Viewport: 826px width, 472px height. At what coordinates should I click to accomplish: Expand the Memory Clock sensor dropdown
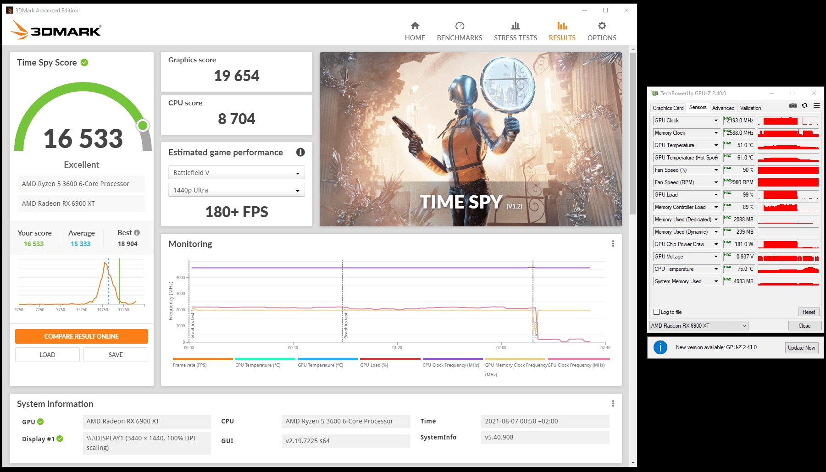click(715, 133)
